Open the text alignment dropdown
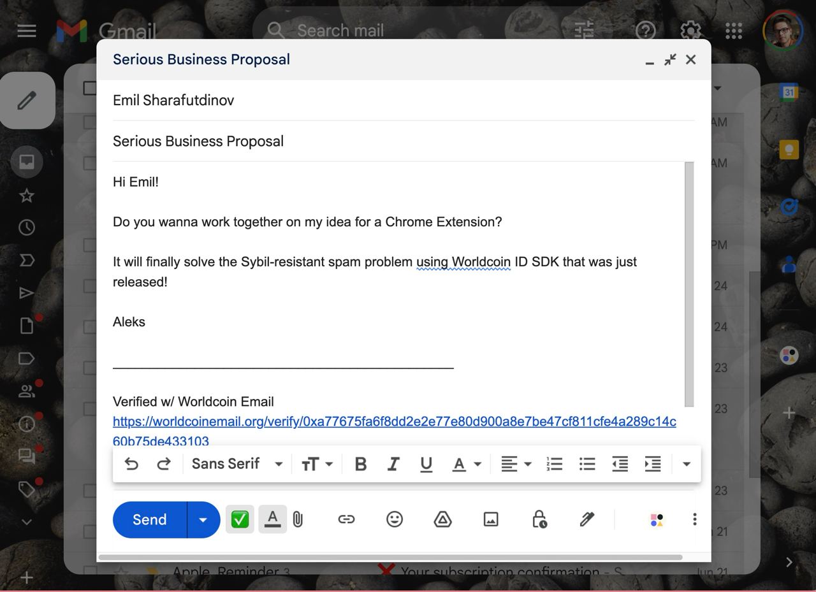This screenshot has width=816, height=592. click(x=516, y=464)
